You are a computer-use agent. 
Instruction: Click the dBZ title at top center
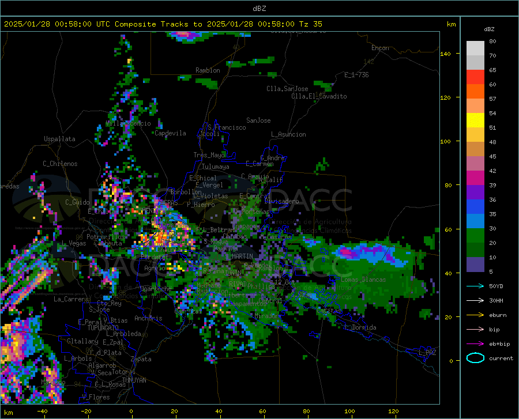pos(259,9)
